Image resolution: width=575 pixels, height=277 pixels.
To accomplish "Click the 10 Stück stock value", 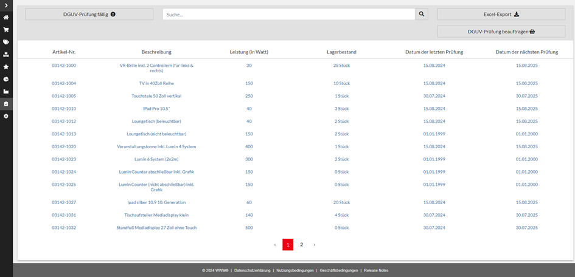I will [x=342, y=83].
